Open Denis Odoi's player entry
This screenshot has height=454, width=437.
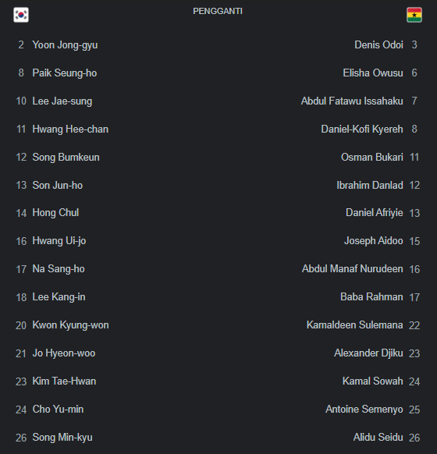coord(378,45)
